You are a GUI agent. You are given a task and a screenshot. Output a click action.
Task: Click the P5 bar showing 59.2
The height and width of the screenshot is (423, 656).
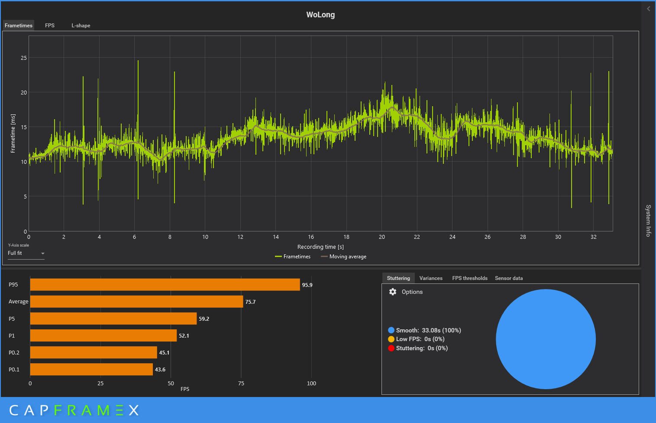tap(113, 319)
